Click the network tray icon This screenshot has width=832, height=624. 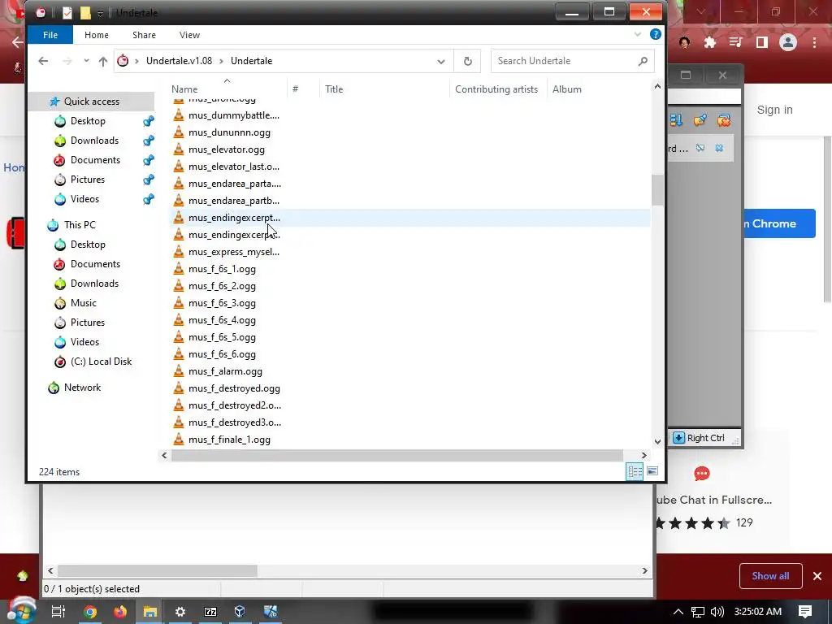tap(698, 612)
